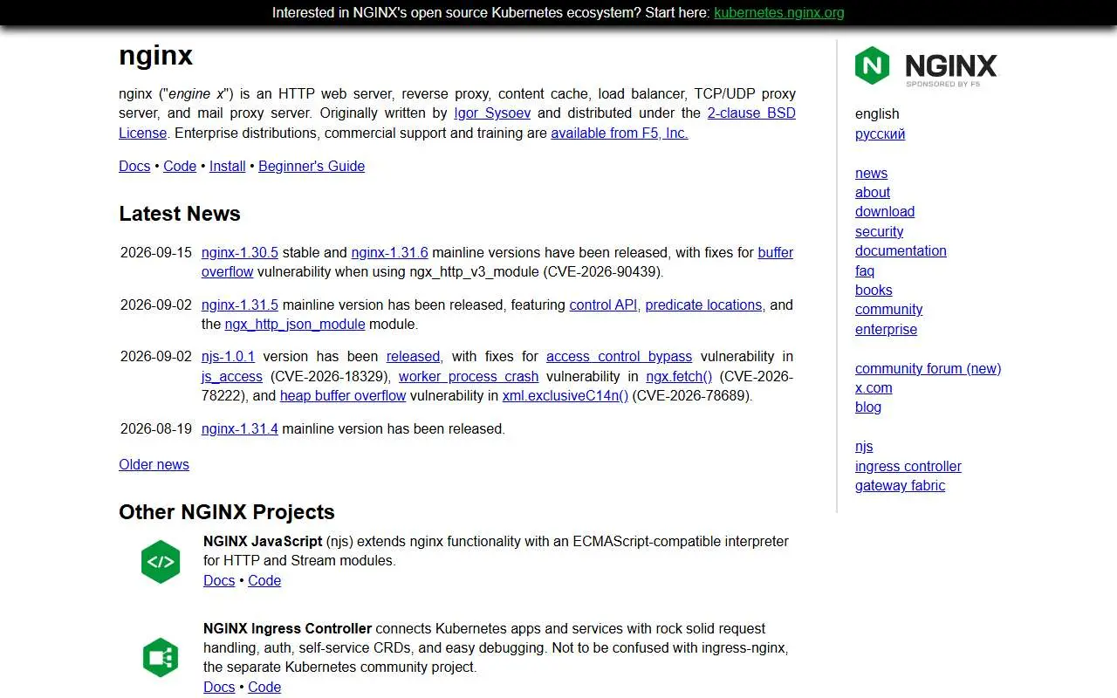Open the xml.exclusiveC14n() link
Viewport: 1117px width, 698px height.
[565, 396]
